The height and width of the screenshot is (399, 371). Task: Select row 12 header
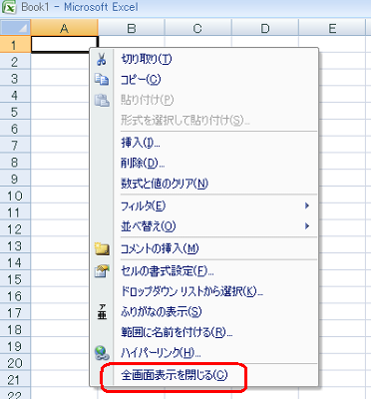coord(15,228)
